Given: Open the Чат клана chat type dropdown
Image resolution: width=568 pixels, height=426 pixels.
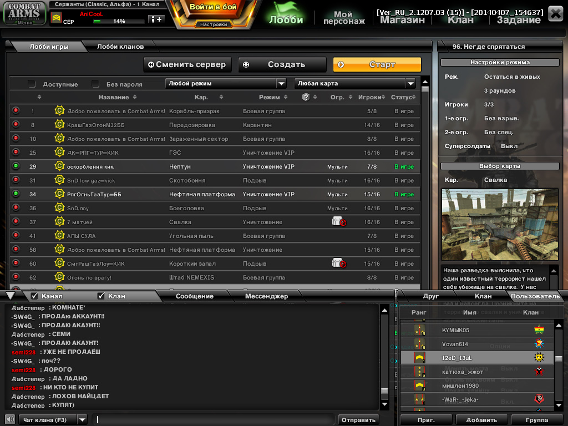Looking at the screenshot, I should point(53,420).
